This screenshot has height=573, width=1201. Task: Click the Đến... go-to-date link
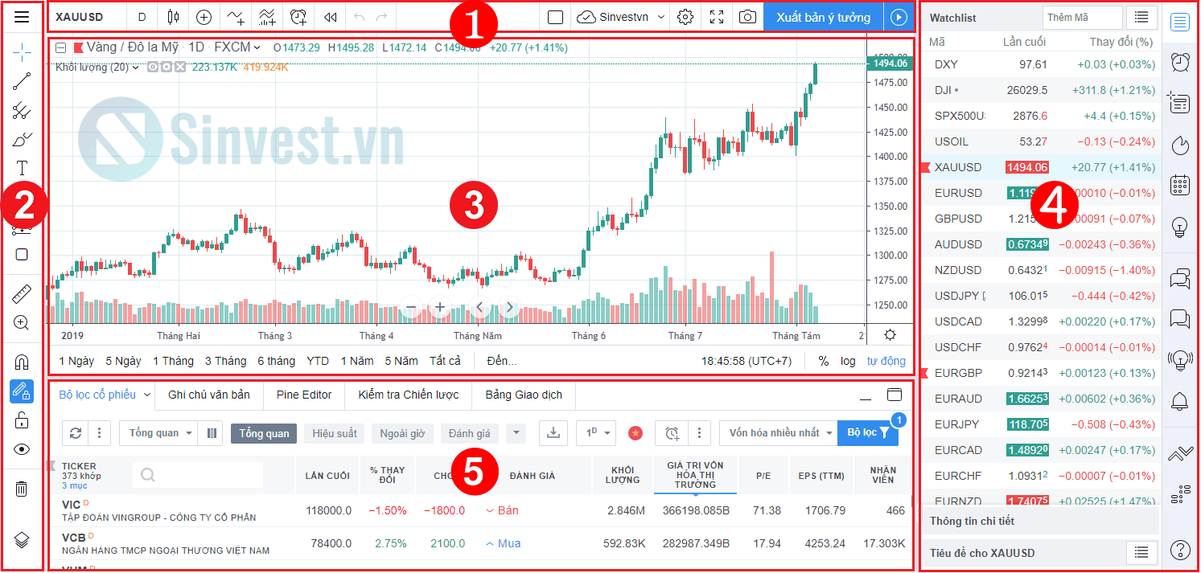point(502,361)
